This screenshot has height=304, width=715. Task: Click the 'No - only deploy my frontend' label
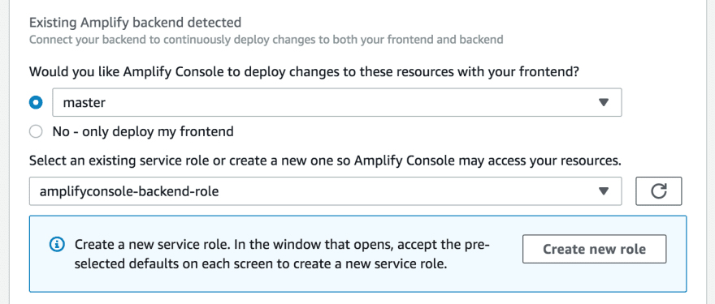click(143, 132)
